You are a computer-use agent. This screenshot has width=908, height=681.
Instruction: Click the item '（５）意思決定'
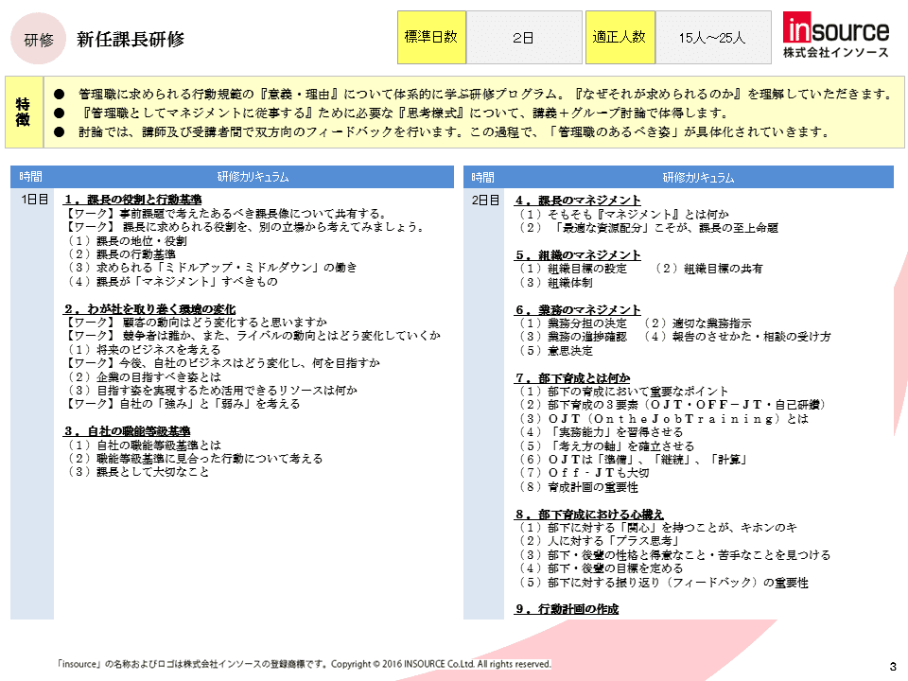[x=555, y=351]
